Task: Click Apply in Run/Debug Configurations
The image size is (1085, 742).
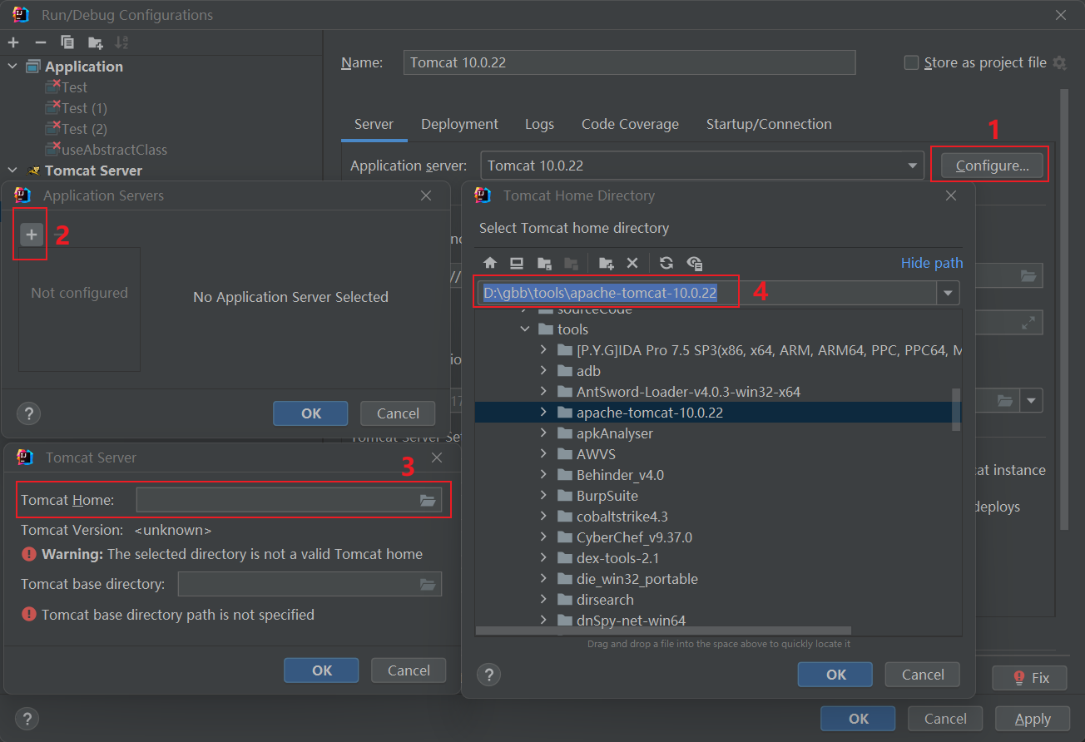Action: tap(1033, 719)
